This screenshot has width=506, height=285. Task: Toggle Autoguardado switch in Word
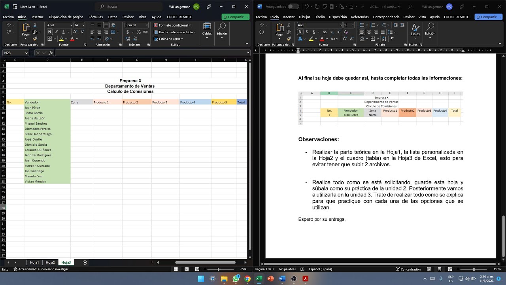coord(293,7)
